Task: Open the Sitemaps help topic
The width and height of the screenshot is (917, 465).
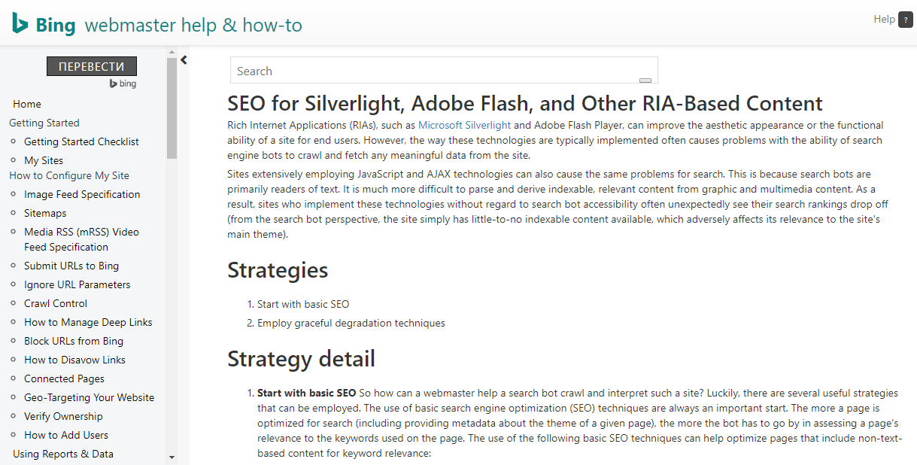Action: [45, 213]
